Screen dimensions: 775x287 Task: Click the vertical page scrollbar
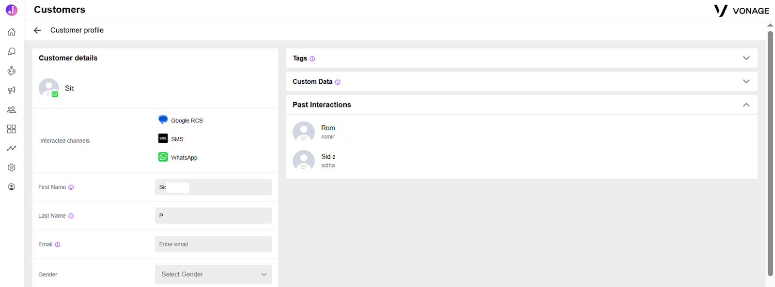pyautogui.click(x=770, y=153)
